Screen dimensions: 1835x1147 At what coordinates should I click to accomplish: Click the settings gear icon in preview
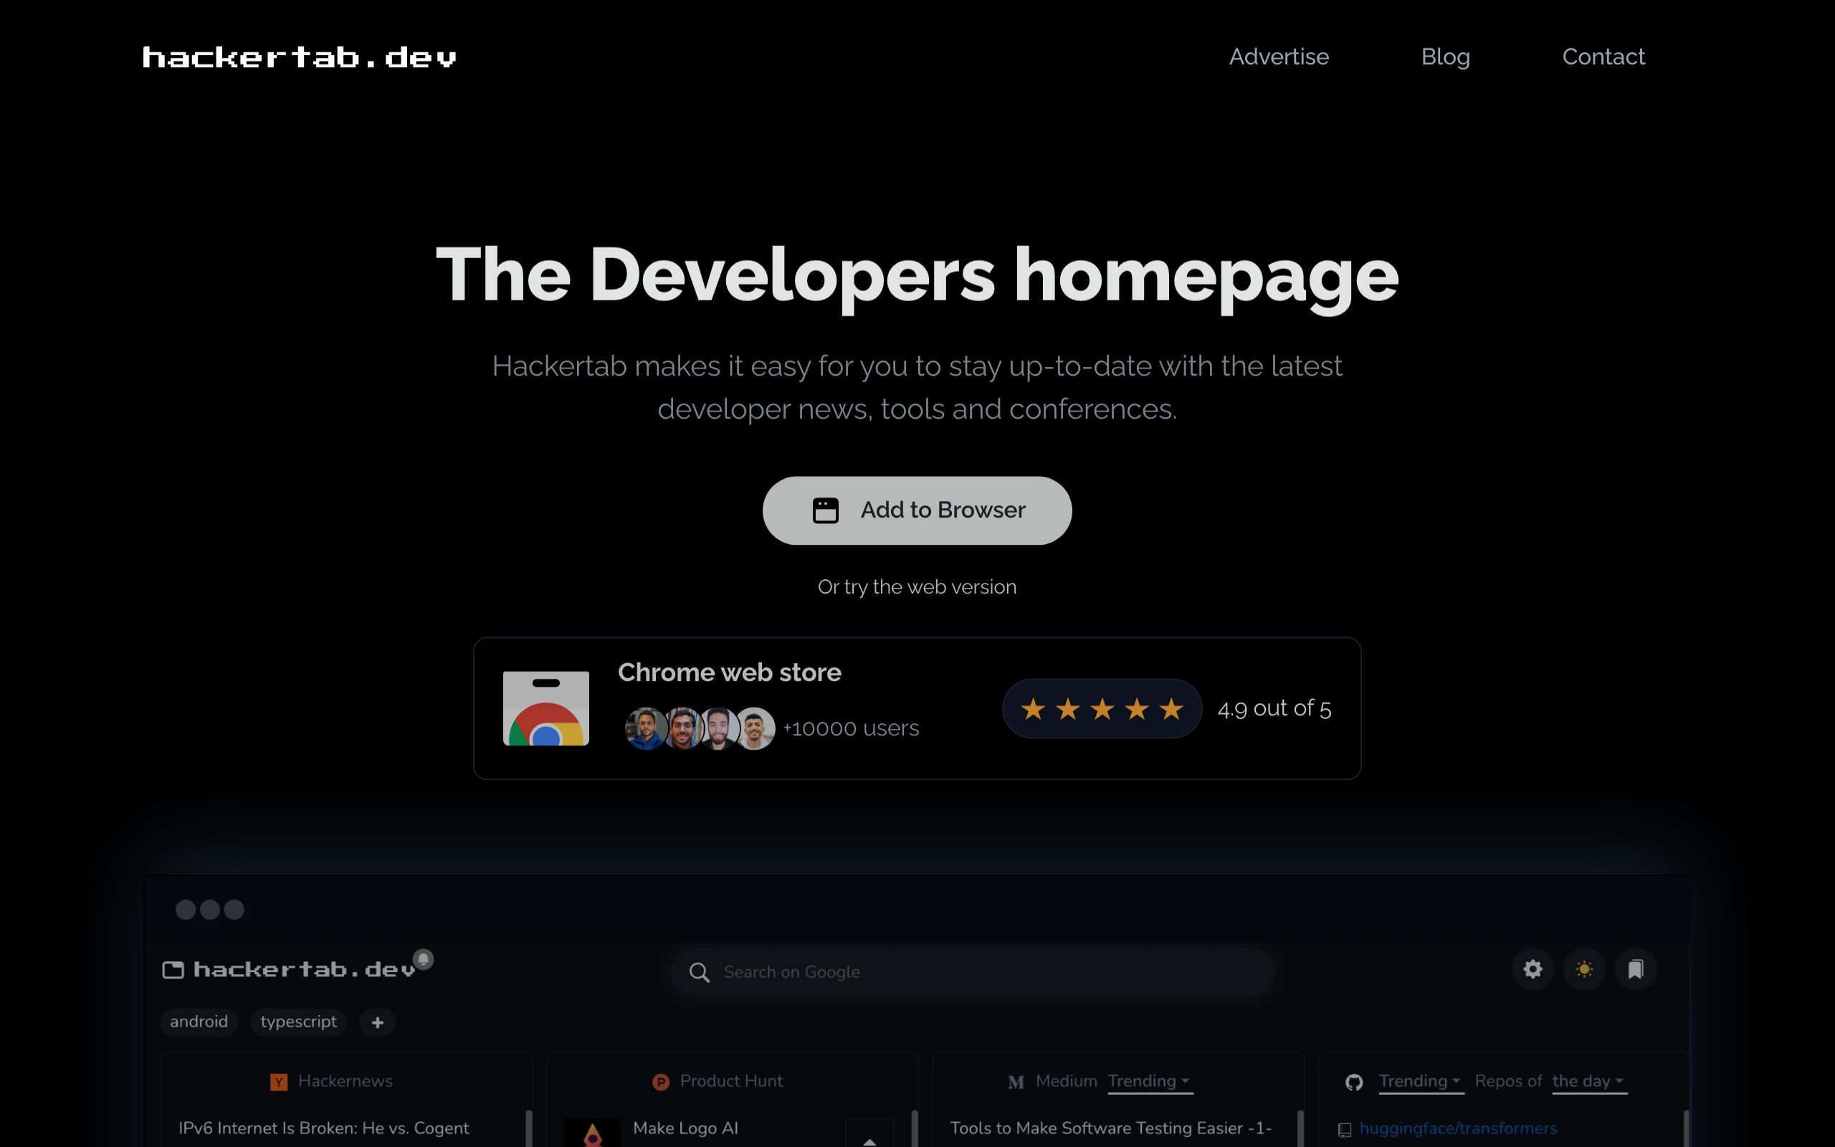(1533, 968)
